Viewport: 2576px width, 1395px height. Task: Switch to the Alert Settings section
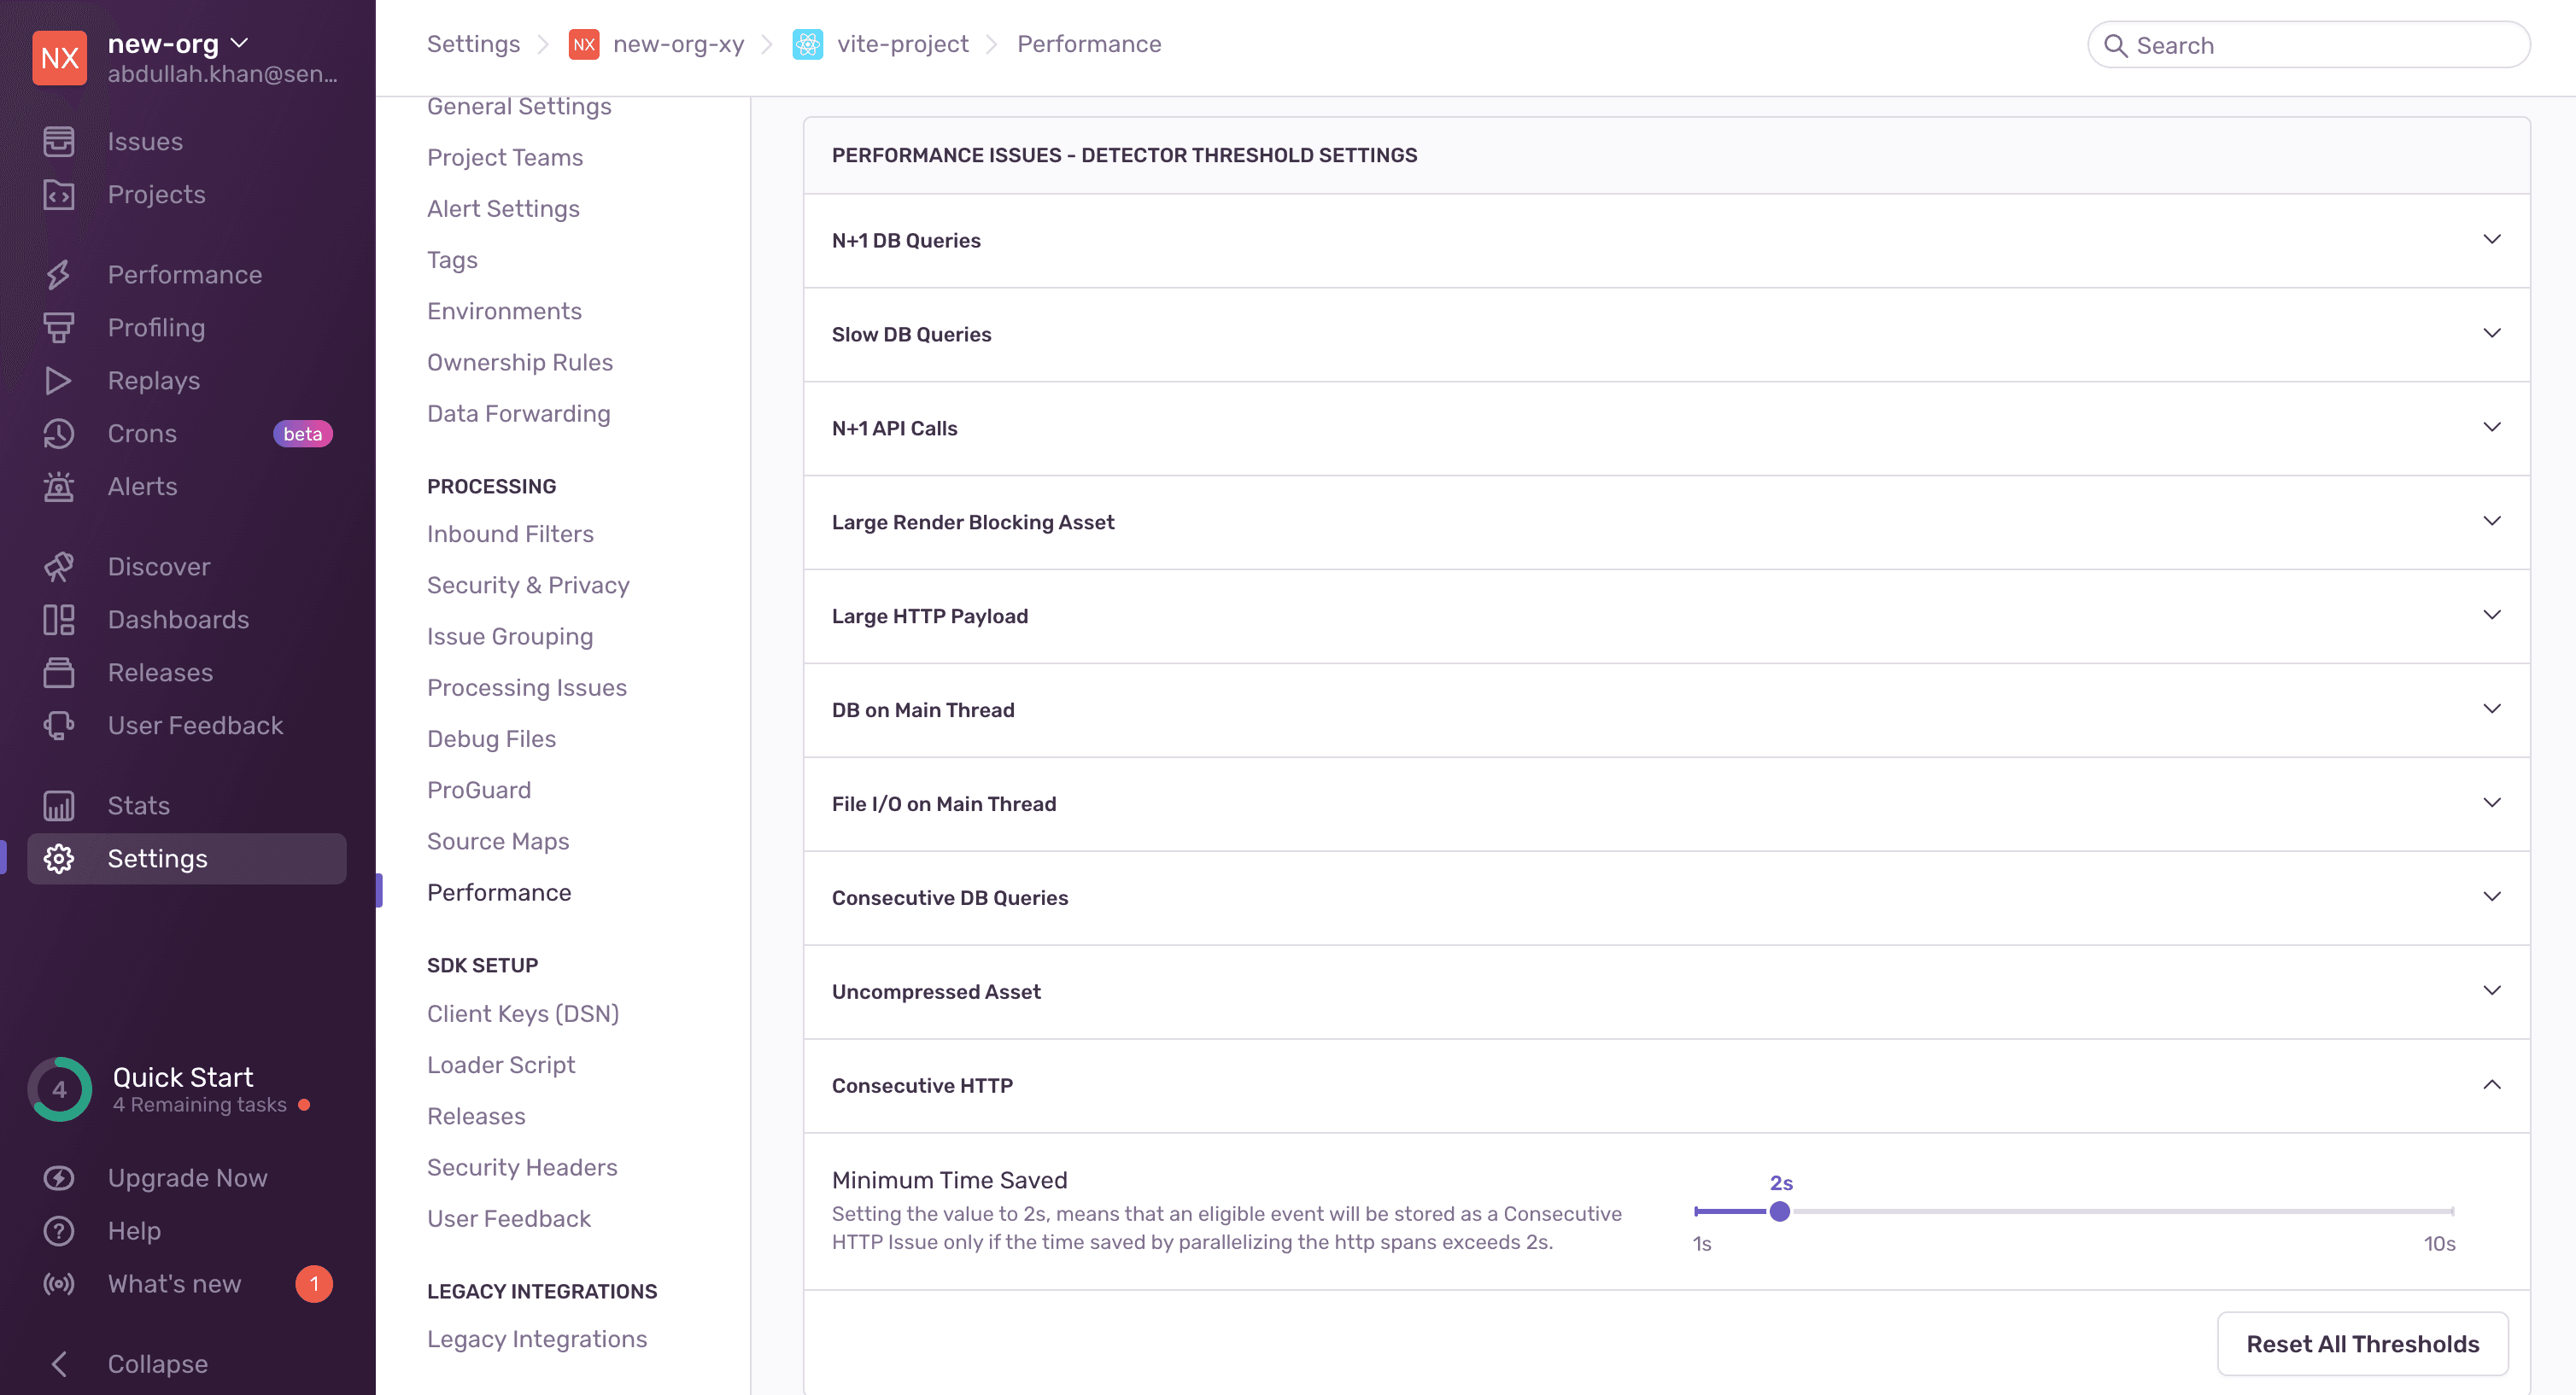point(503,207)
